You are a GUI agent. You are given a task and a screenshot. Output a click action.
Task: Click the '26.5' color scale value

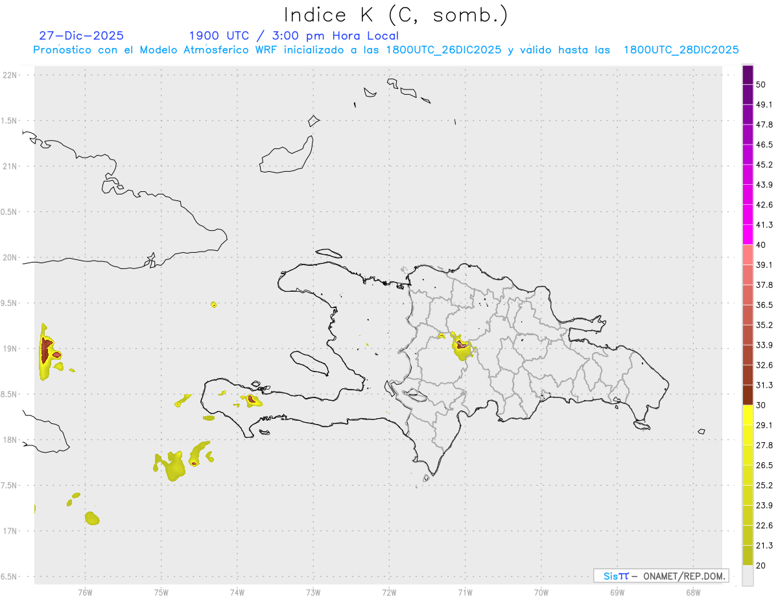point(765,465)
